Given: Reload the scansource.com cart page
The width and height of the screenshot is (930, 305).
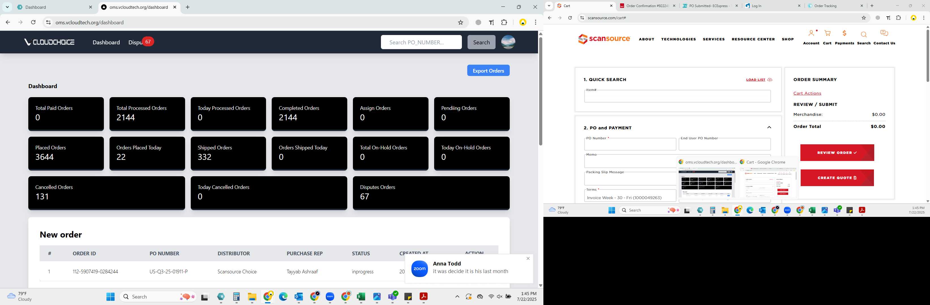Looking at the screenshot, I should tap(570, 18).
